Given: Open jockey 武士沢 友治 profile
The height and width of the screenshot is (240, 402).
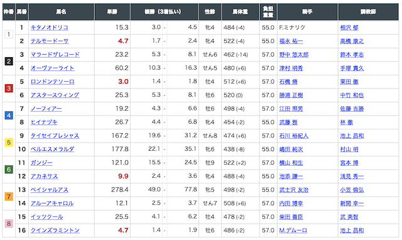Looking at the screenshot, I should pos(294,190).
